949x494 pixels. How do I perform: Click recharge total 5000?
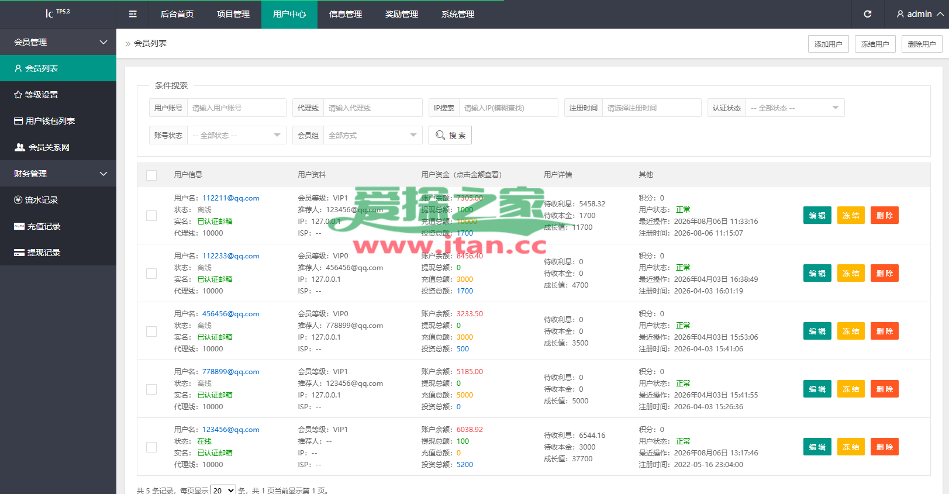coord(465,395)
